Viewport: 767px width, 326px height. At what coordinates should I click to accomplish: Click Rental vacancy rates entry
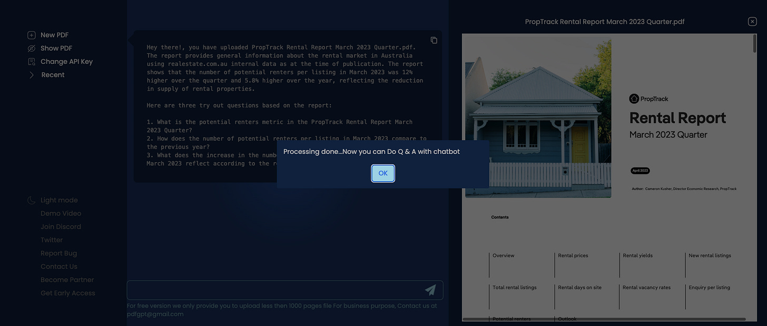point(646,288)
